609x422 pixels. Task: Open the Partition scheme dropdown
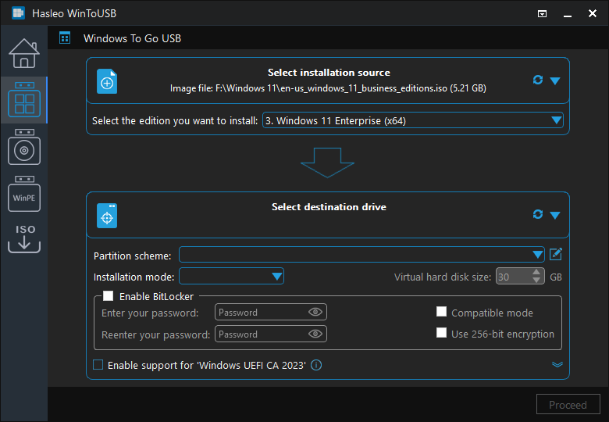[361, 255]
